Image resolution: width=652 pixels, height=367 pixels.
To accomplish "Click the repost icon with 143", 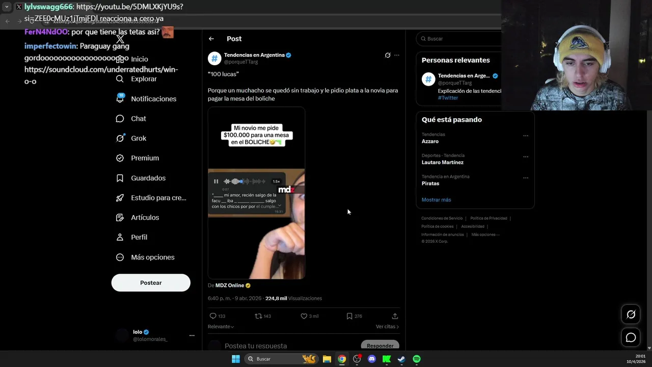I will point(258,316).
